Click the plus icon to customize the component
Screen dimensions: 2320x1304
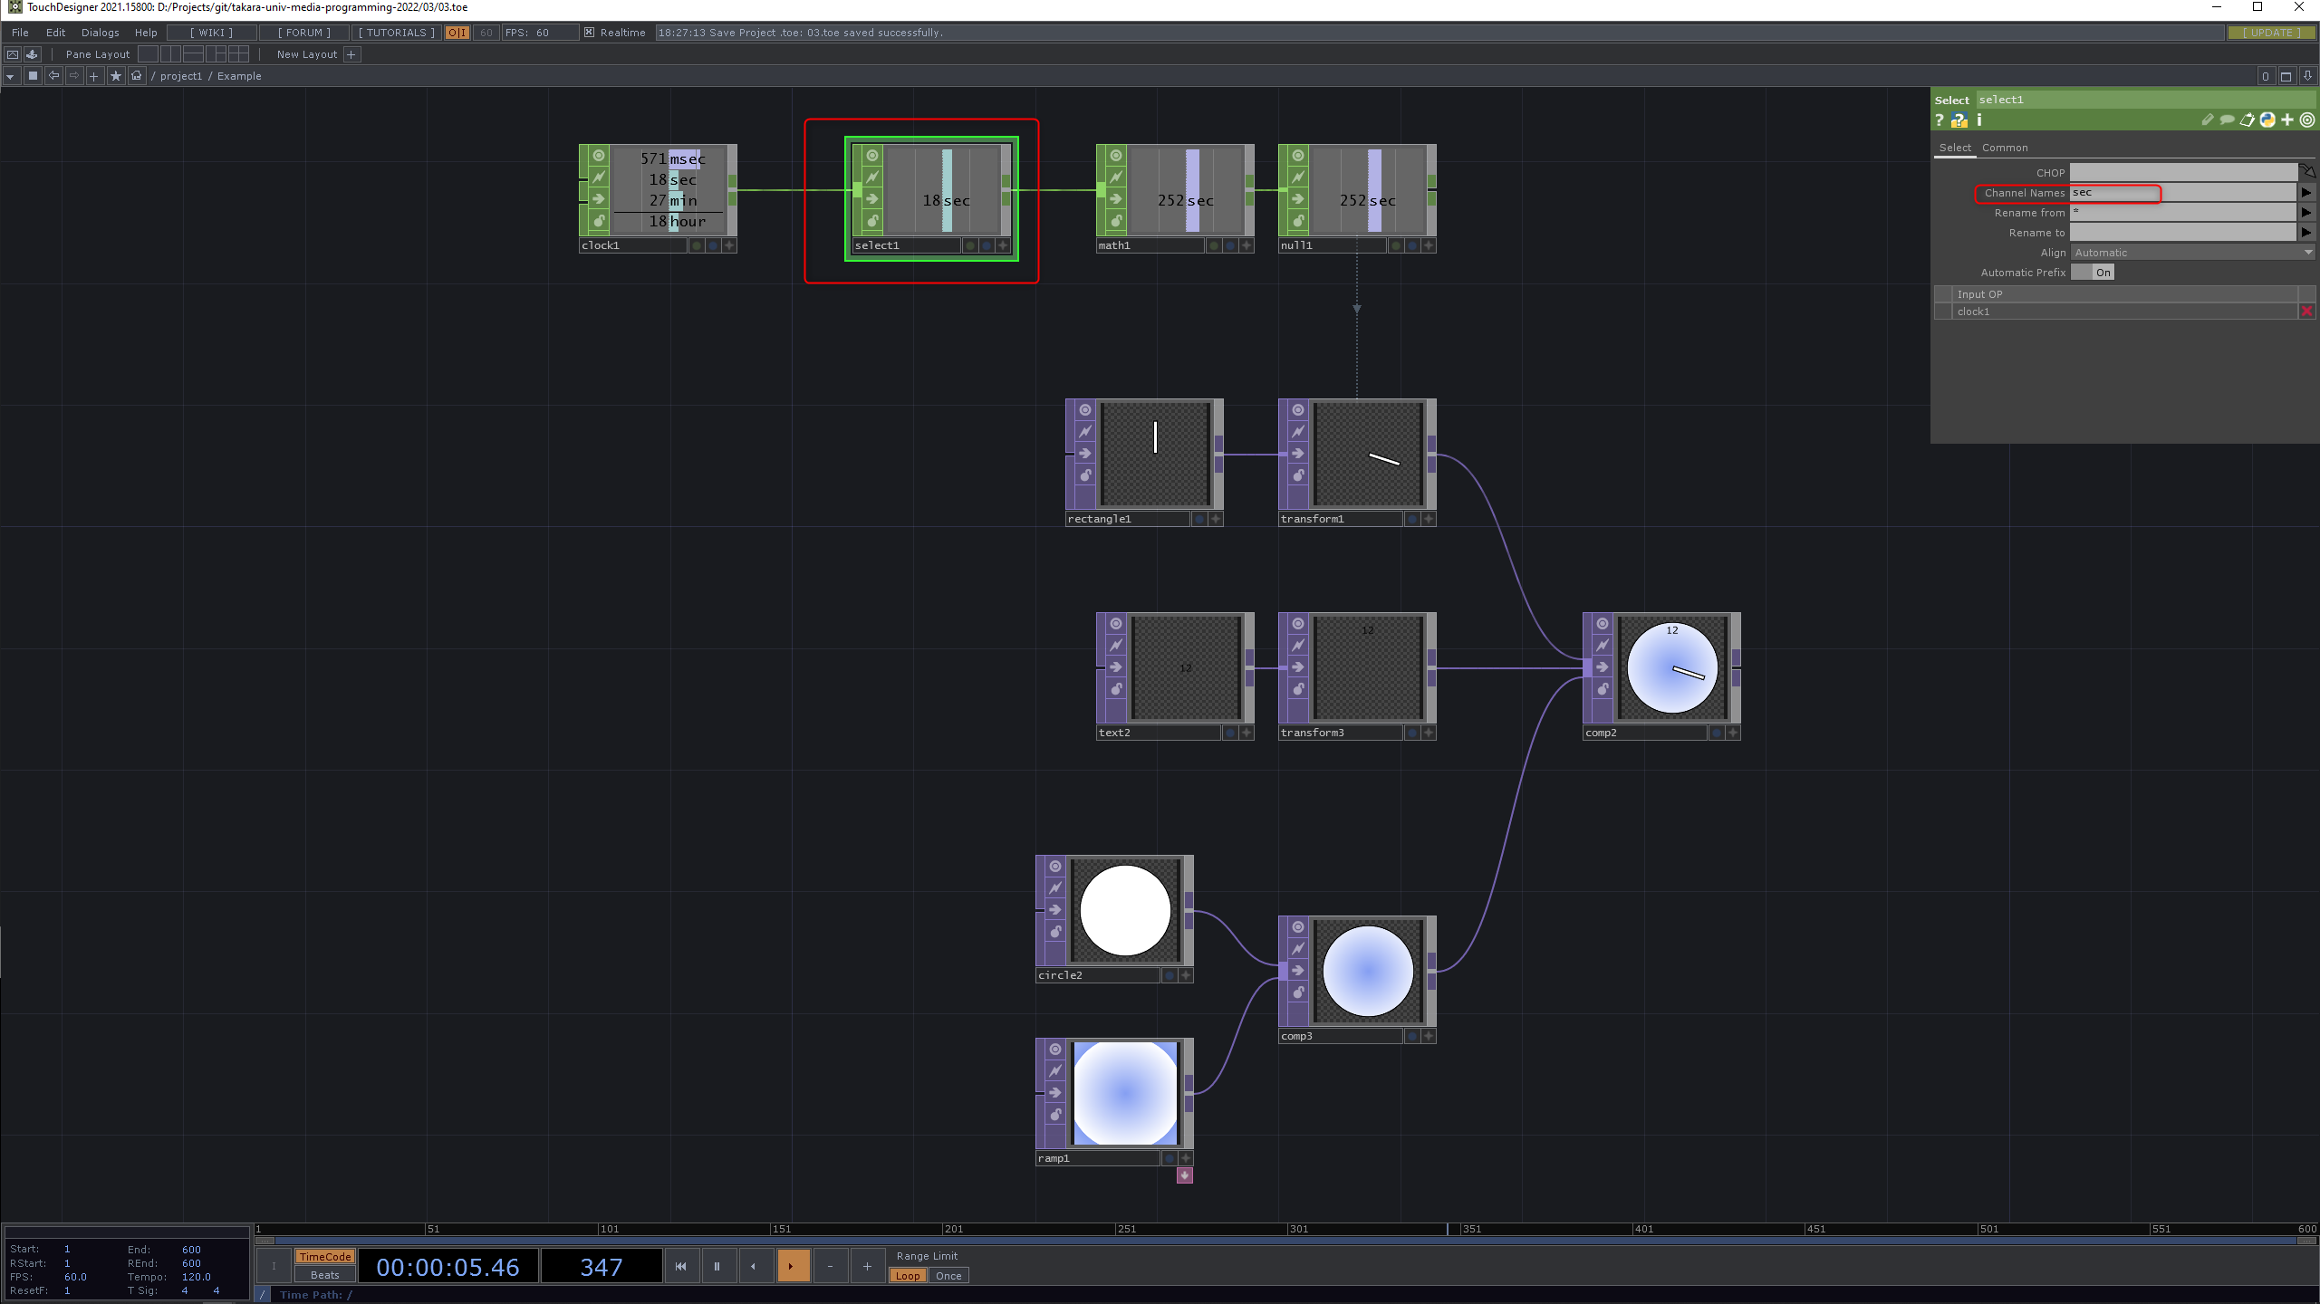point(2287,120)
